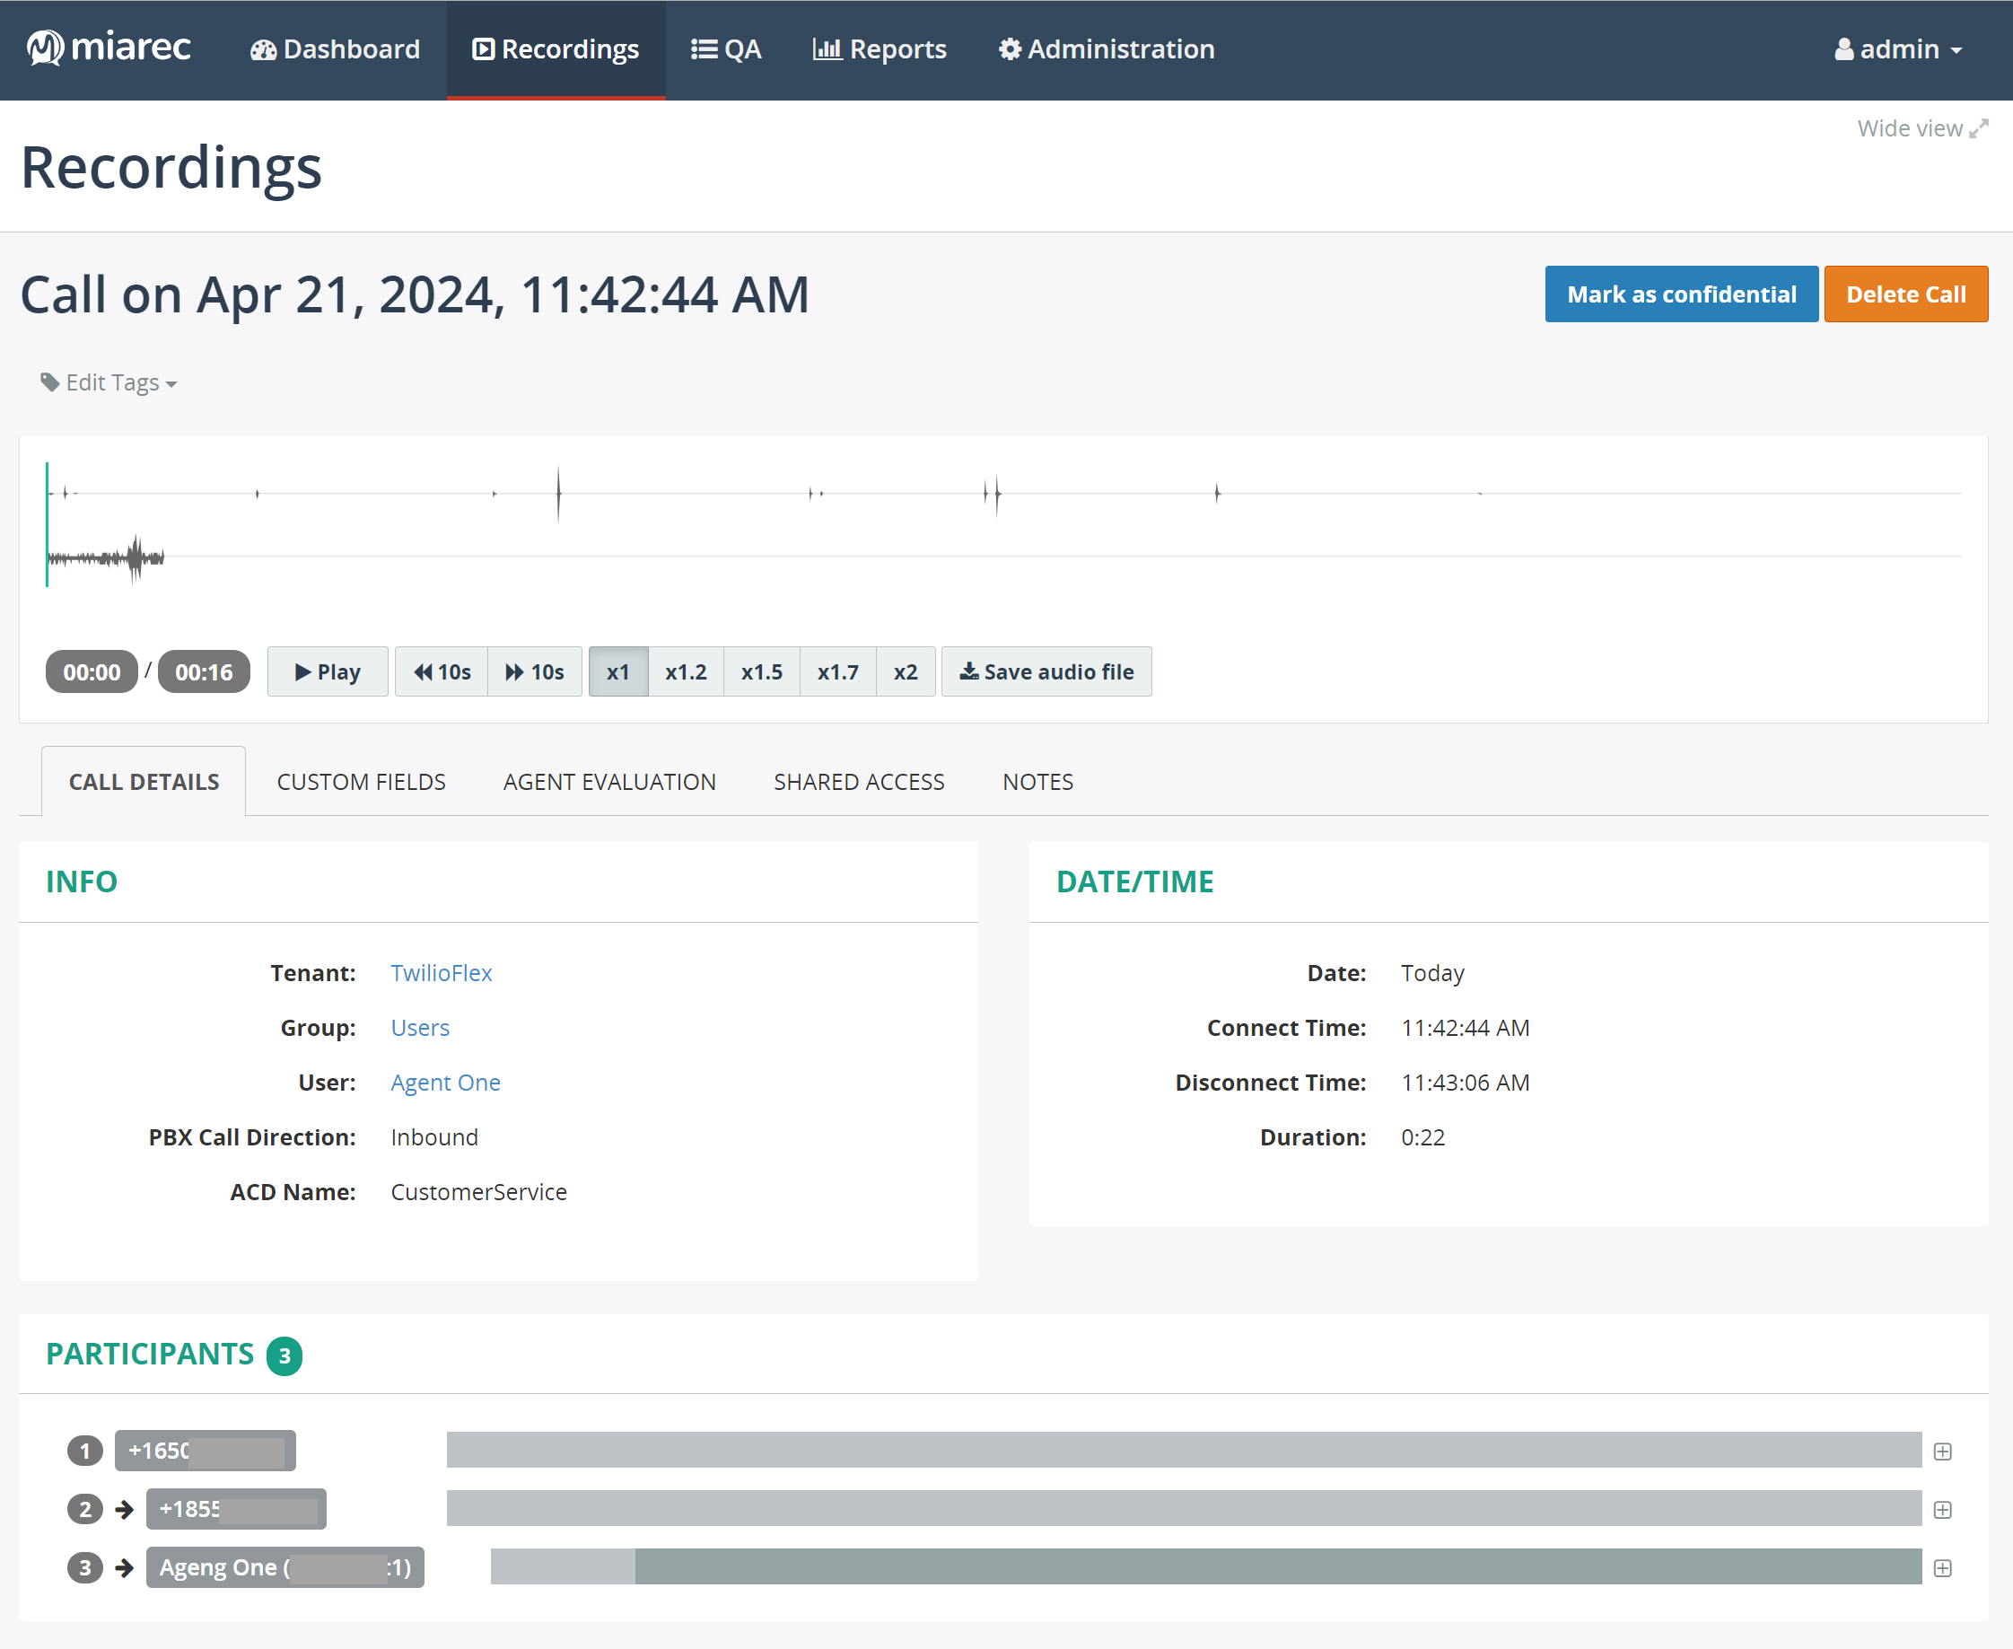Image resolution: width=2013 pixels, height=1649 pixels.
Task: Select the Recordings icon in navigation
Action: (485, 48)
